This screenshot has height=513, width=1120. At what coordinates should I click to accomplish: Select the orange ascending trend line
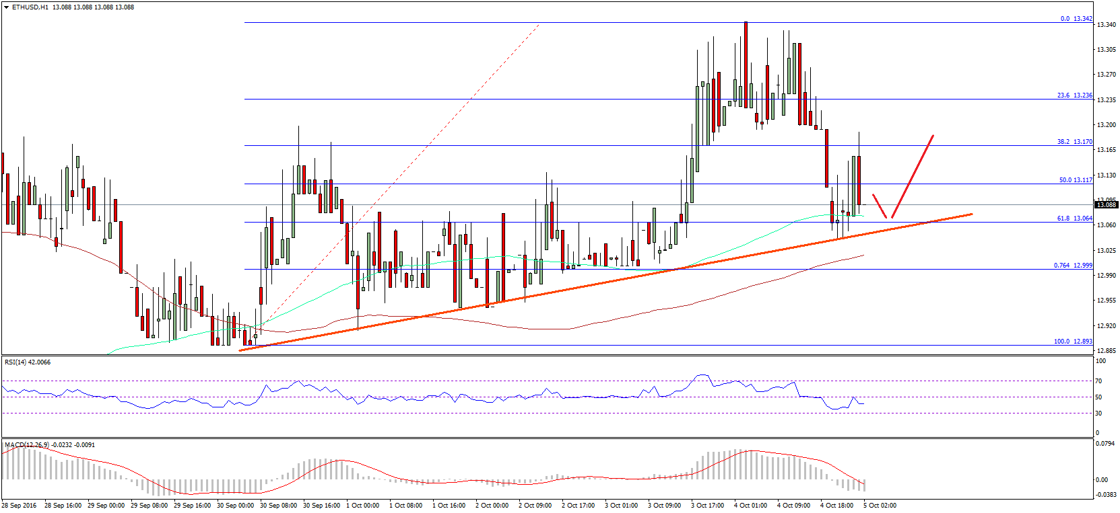click(x=606, y=281)
